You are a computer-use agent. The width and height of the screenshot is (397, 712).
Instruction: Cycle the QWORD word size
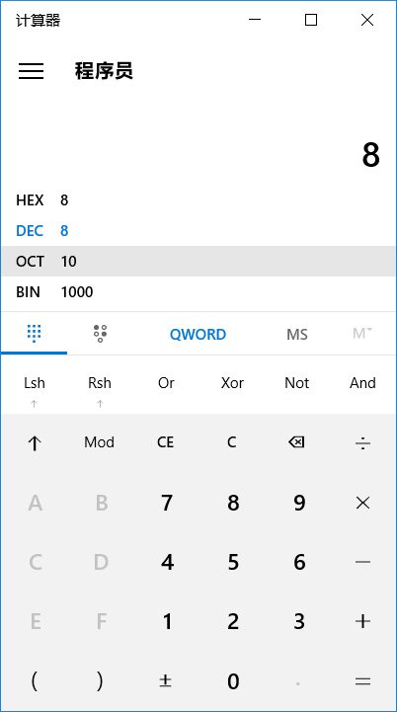(x=198, y=335)
